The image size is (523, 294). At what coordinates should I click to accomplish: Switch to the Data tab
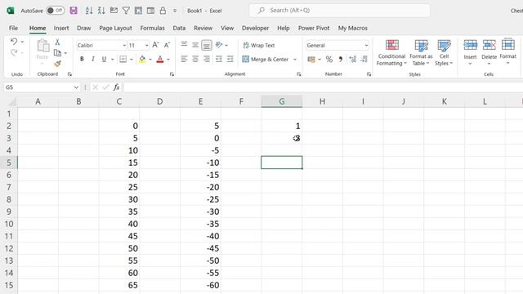pos(179,28)
